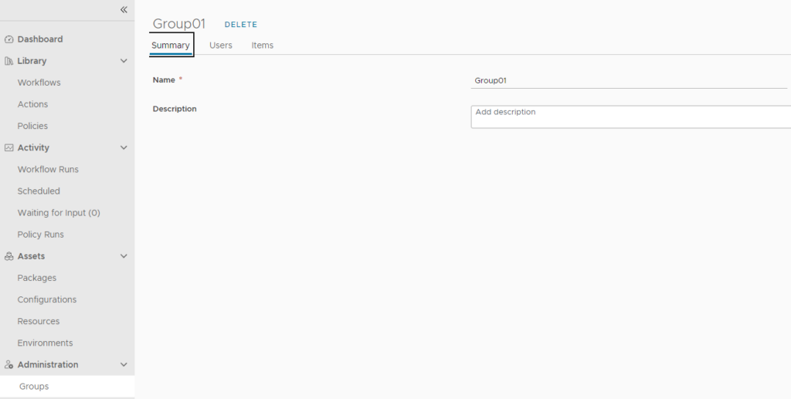Open Dashboard from the sidebar
This screenshot has height=399, width=791.
click(x=40, y=39)
